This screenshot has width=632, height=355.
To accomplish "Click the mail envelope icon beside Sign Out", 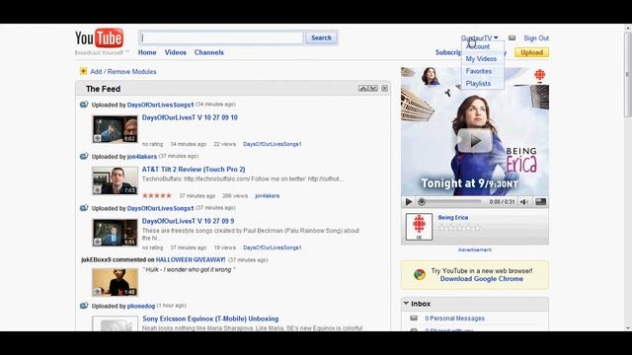I will click(x=512, y=37).
